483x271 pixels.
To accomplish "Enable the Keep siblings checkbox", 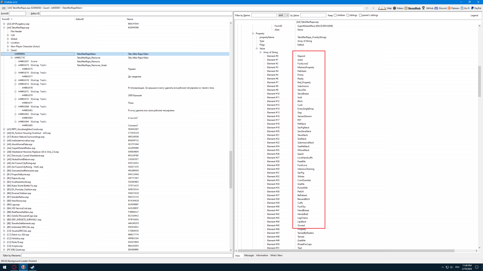I will 348,15.
